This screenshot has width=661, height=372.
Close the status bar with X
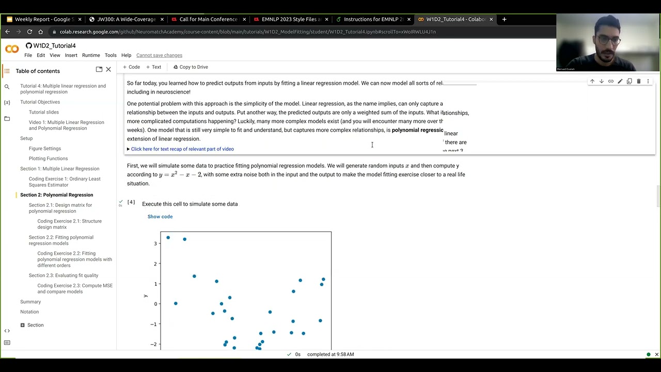(656, 354)
